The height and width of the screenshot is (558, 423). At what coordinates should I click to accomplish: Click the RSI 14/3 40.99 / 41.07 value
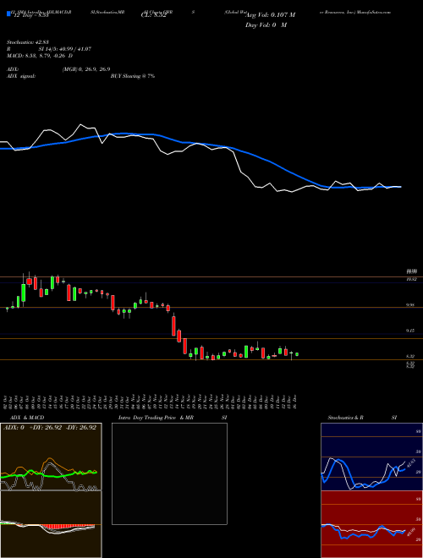click(65, 49)
